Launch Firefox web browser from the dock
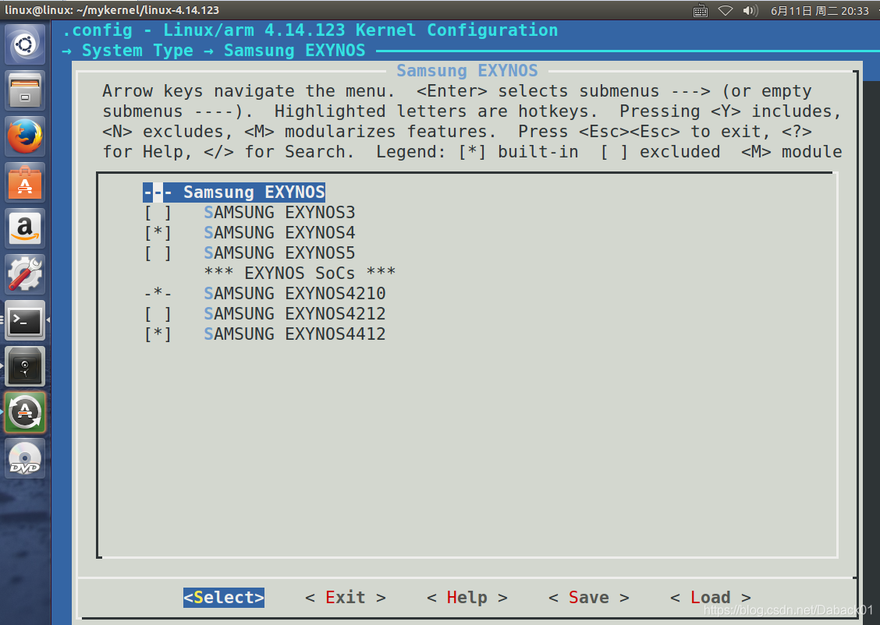This screenshot has height=625, width=880. coord(25,136)
